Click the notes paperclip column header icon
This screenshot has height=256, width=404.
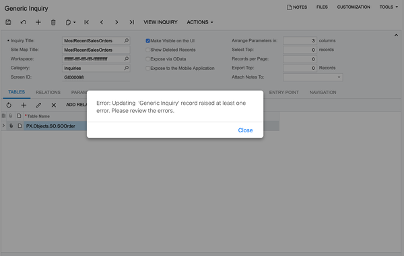(x=11, y=116)
